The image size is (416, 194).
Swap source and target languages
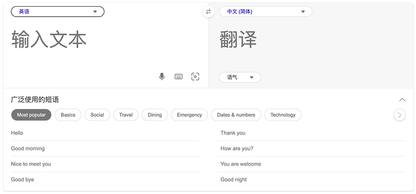coord(208,12)
